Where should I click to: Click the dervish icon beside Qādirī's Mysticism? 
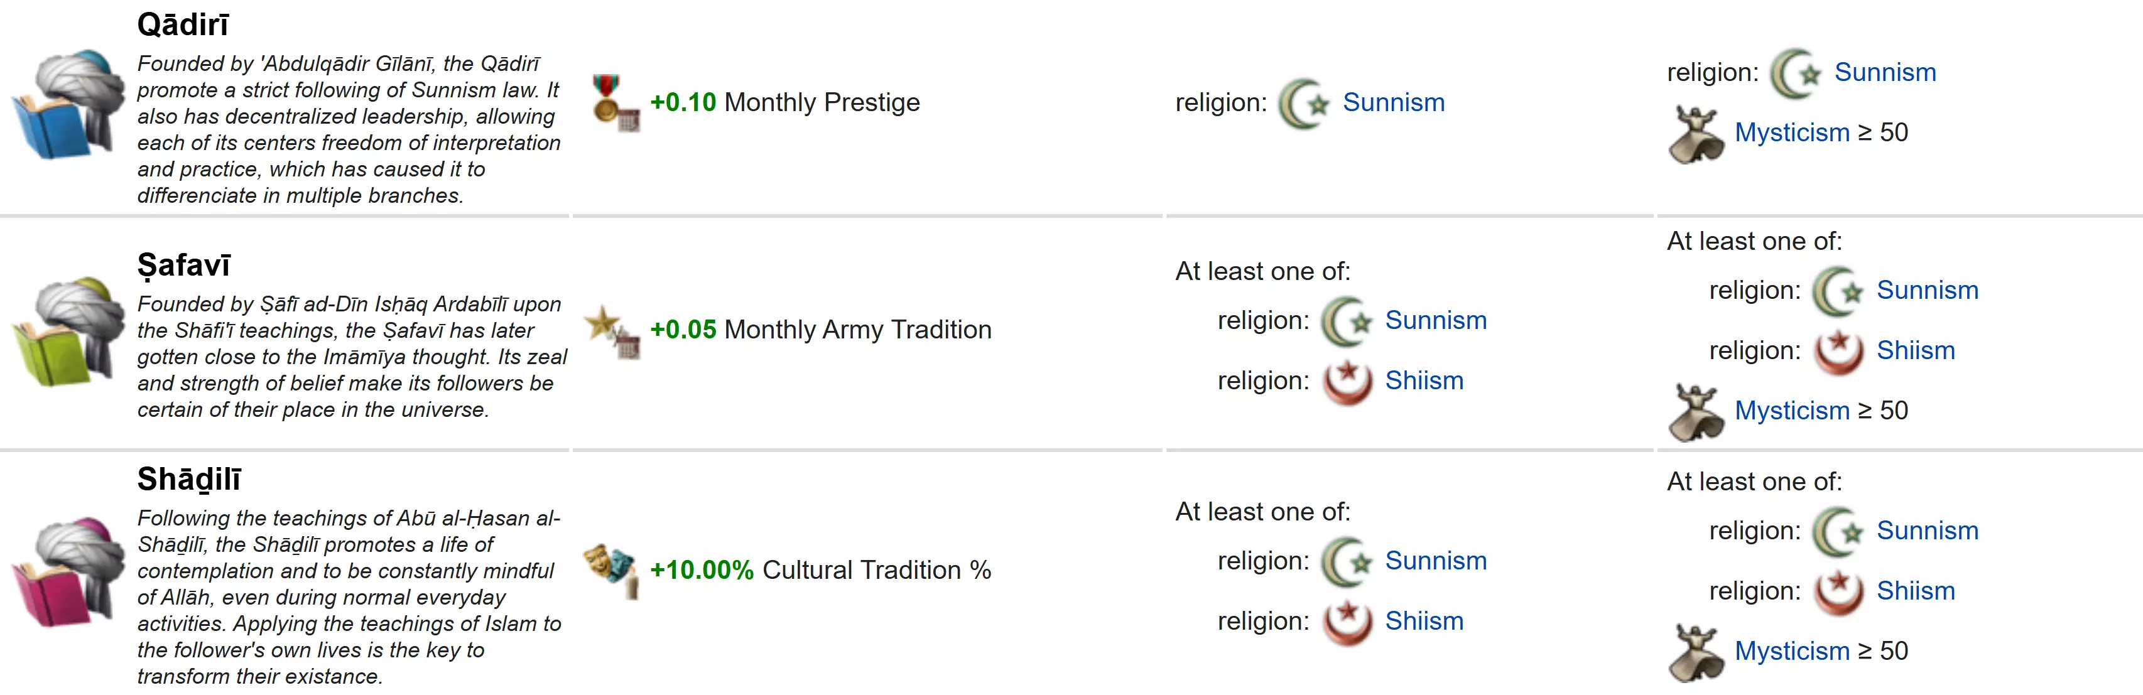1695,134
